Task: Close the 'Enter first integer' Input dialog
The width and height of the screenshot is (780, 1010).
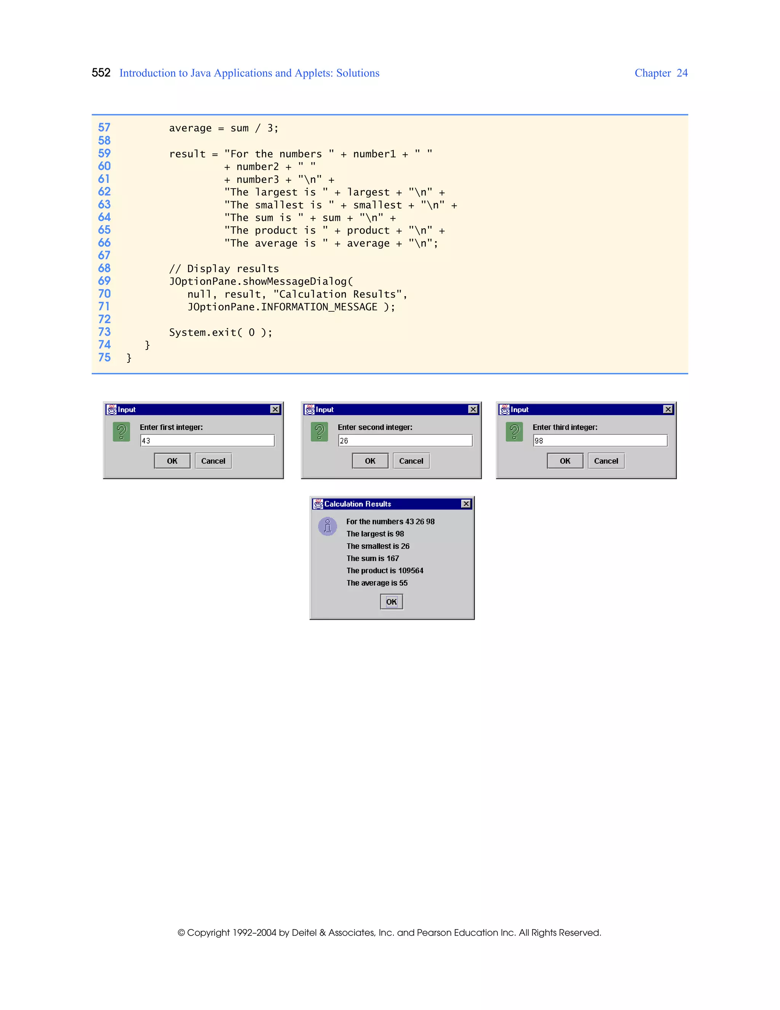Action: point(275,409)
